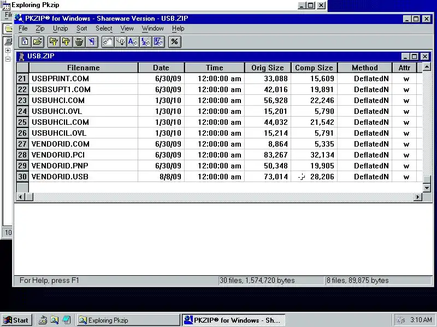Click the Open ZIP file folder icon
Viewport: 437px width, 327px height.
(38, 42)
